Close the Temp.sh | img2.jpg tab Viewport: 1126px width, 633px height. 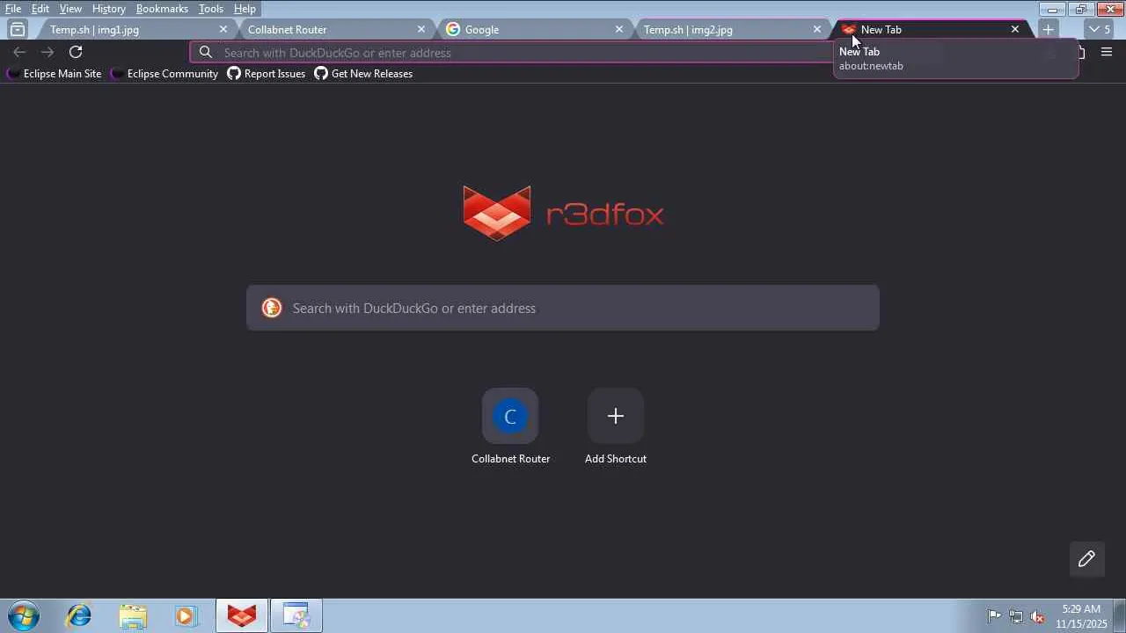(x=817, y=29)
